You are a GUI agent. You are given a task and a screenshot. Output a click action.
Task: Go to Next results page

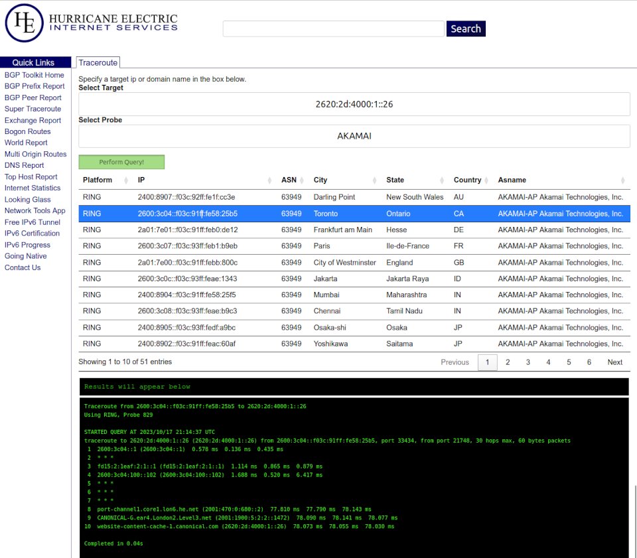coord(614,362)
